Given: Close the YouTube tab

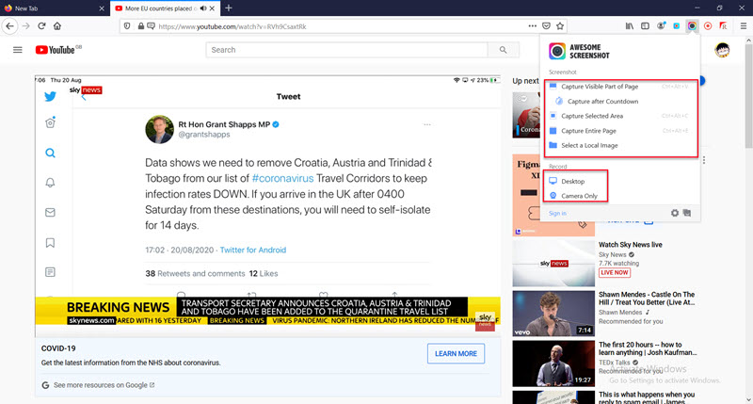Looking at the screenshot, I should pyautogui.click(x=212, y=8).
